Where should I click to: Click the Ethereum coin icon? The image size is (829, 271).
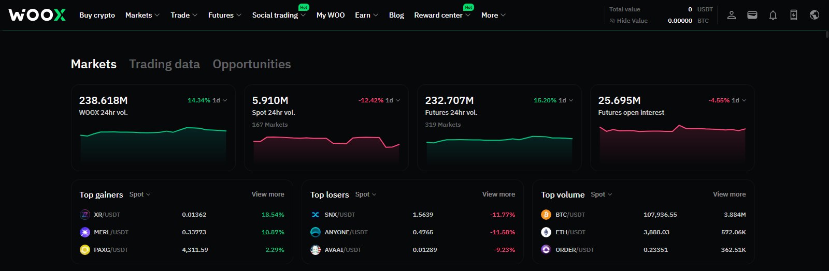coord(546,232)
